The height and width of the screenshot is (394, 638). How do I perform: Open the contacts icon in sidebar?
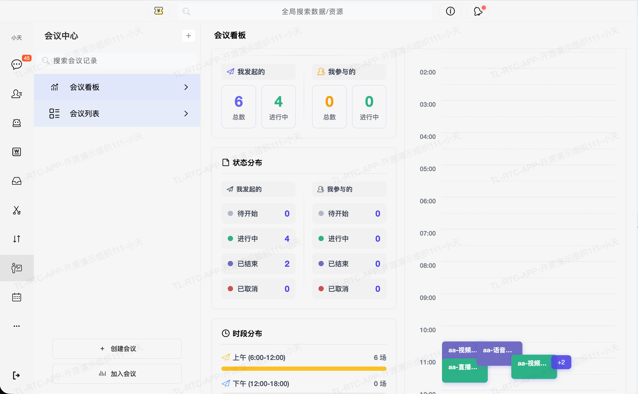pos(17,94)
